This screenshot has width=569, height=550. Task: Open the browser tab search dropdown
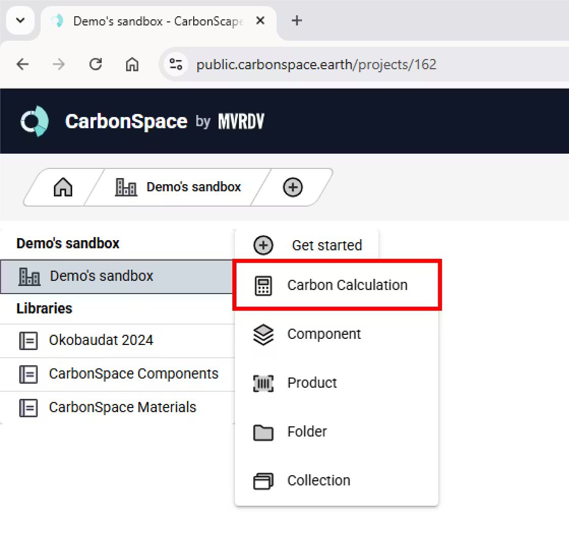pyautogui.click(x=20, y=20)
